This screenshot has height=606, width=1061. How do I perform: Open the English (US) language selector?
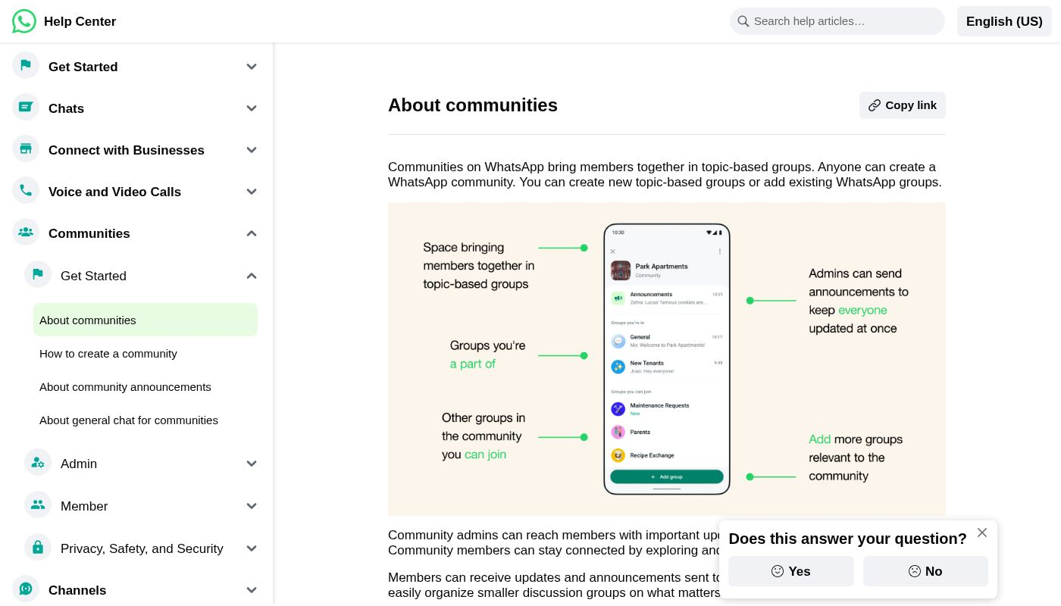pyautogui.click(x=1004, y=21)
